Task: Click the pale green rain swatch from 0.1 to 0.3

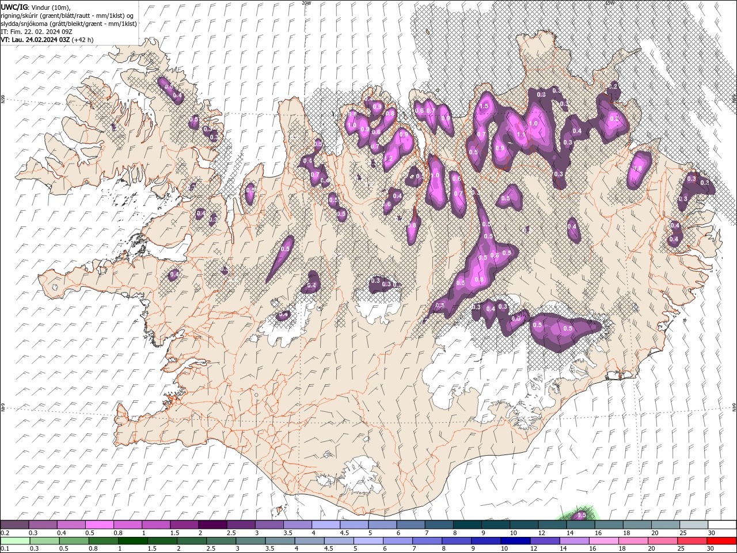Action: (x=15, y=541)
